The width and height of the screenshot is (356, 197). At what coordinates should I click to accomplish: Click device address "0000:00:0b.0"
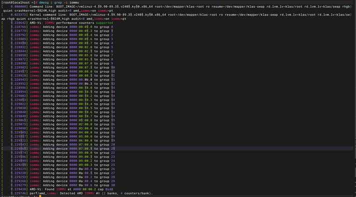tap(81, 80)
